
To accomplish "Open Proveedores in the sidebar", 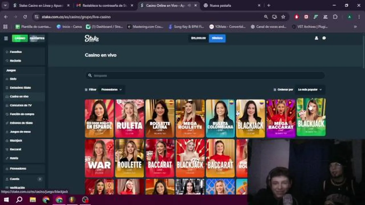I will tap(24, 169).
